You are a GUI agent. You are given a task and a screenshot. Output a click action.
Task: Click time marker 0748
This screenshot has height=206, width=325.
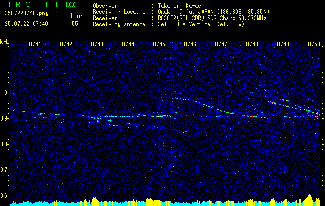point(252,44)
